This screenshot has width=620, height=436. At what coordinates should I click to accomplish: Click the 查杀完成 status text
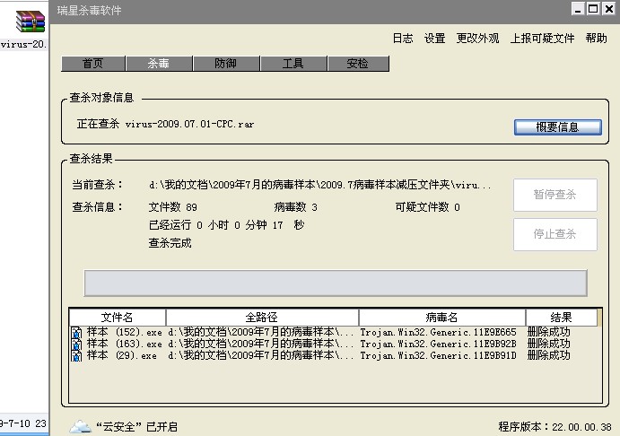click(170, 243)
